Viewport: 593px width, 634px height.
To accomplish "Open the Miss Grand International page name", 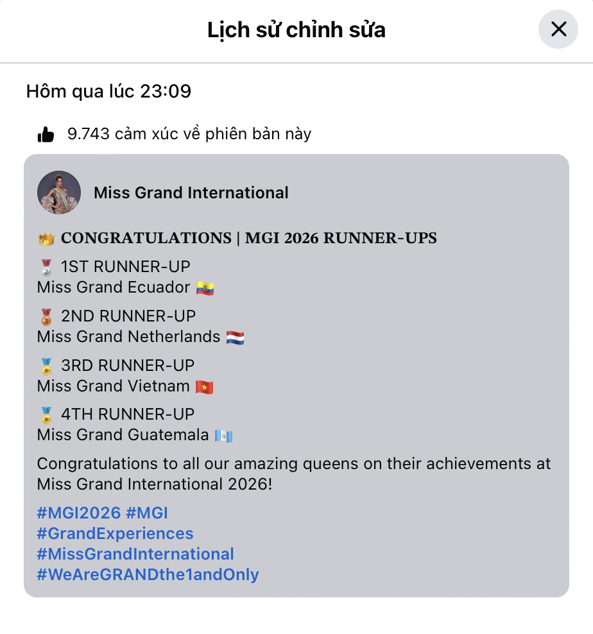I will pyautogui.click(x=191, y=193).
